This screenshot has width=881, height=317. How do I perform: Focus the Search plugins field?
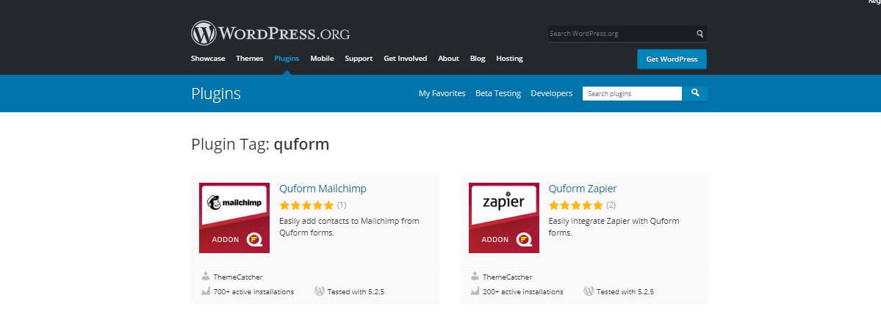(632, 94)
